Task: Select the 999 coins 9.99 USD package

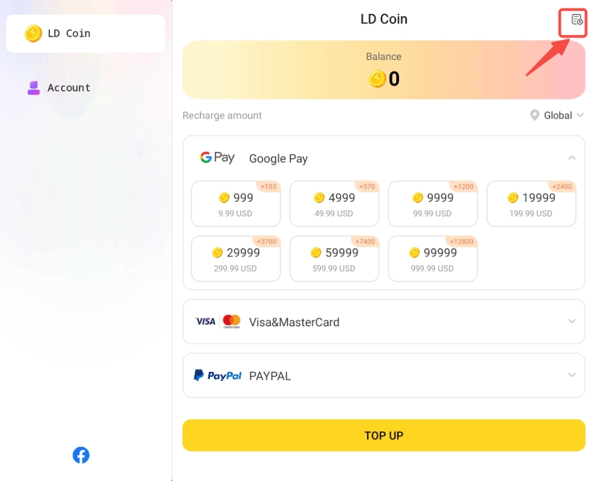Action: point(236,204)
